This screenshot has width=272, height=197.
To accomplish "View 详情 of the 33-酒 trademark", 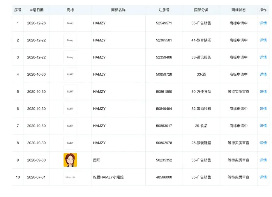I will 263,74.
